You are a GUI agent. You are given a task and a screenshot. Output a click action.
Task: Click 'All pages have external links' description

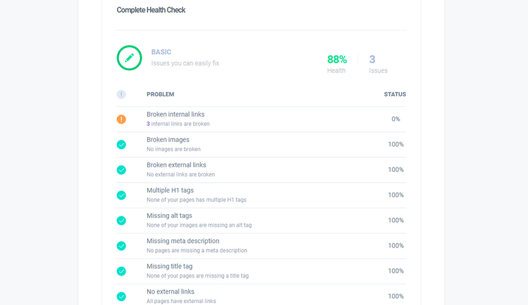(x=181, y=301)
